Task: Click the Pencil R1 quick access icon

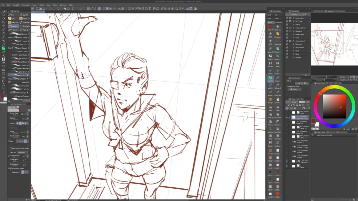Action: coord(270,27)
